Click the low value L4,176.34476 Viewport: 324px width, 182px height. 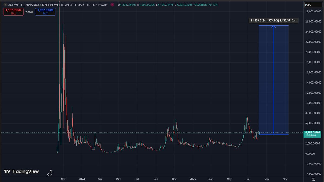pyautogui.click(x=165, y=5)
